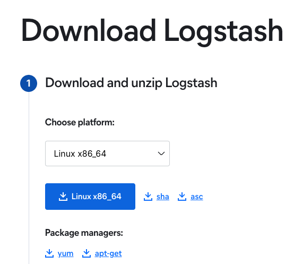Image resolution: width=294 pixels, height=264 pixels.
Task: Click the download icon beside apt-get
Action: tap(87, 253)
